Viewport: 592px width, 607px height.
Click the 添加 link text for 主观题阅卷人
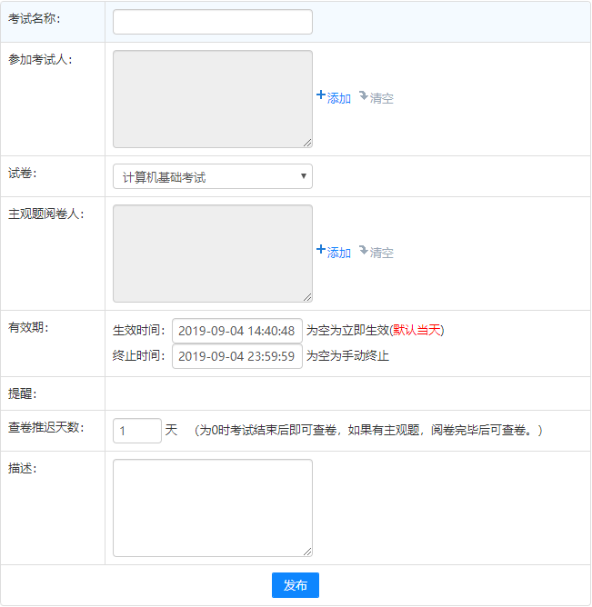pos(339,253)
